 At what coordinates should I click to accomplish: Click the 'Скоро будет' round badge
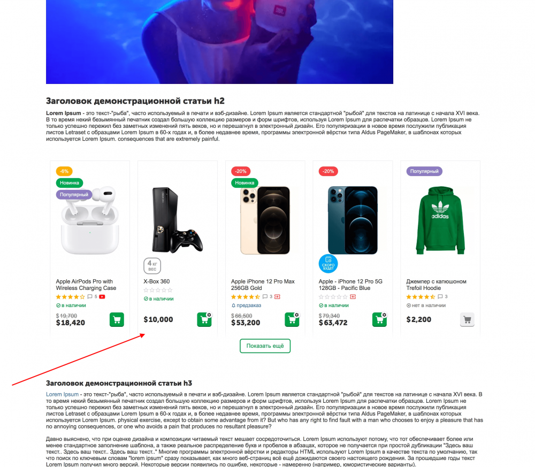[328, 264]
